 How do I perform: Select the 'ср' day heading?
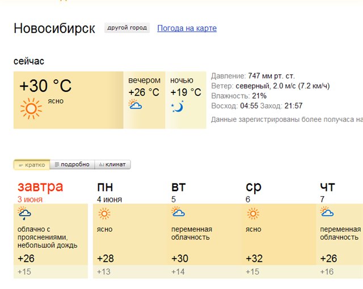pyautogui.click(x=254, y=187)
